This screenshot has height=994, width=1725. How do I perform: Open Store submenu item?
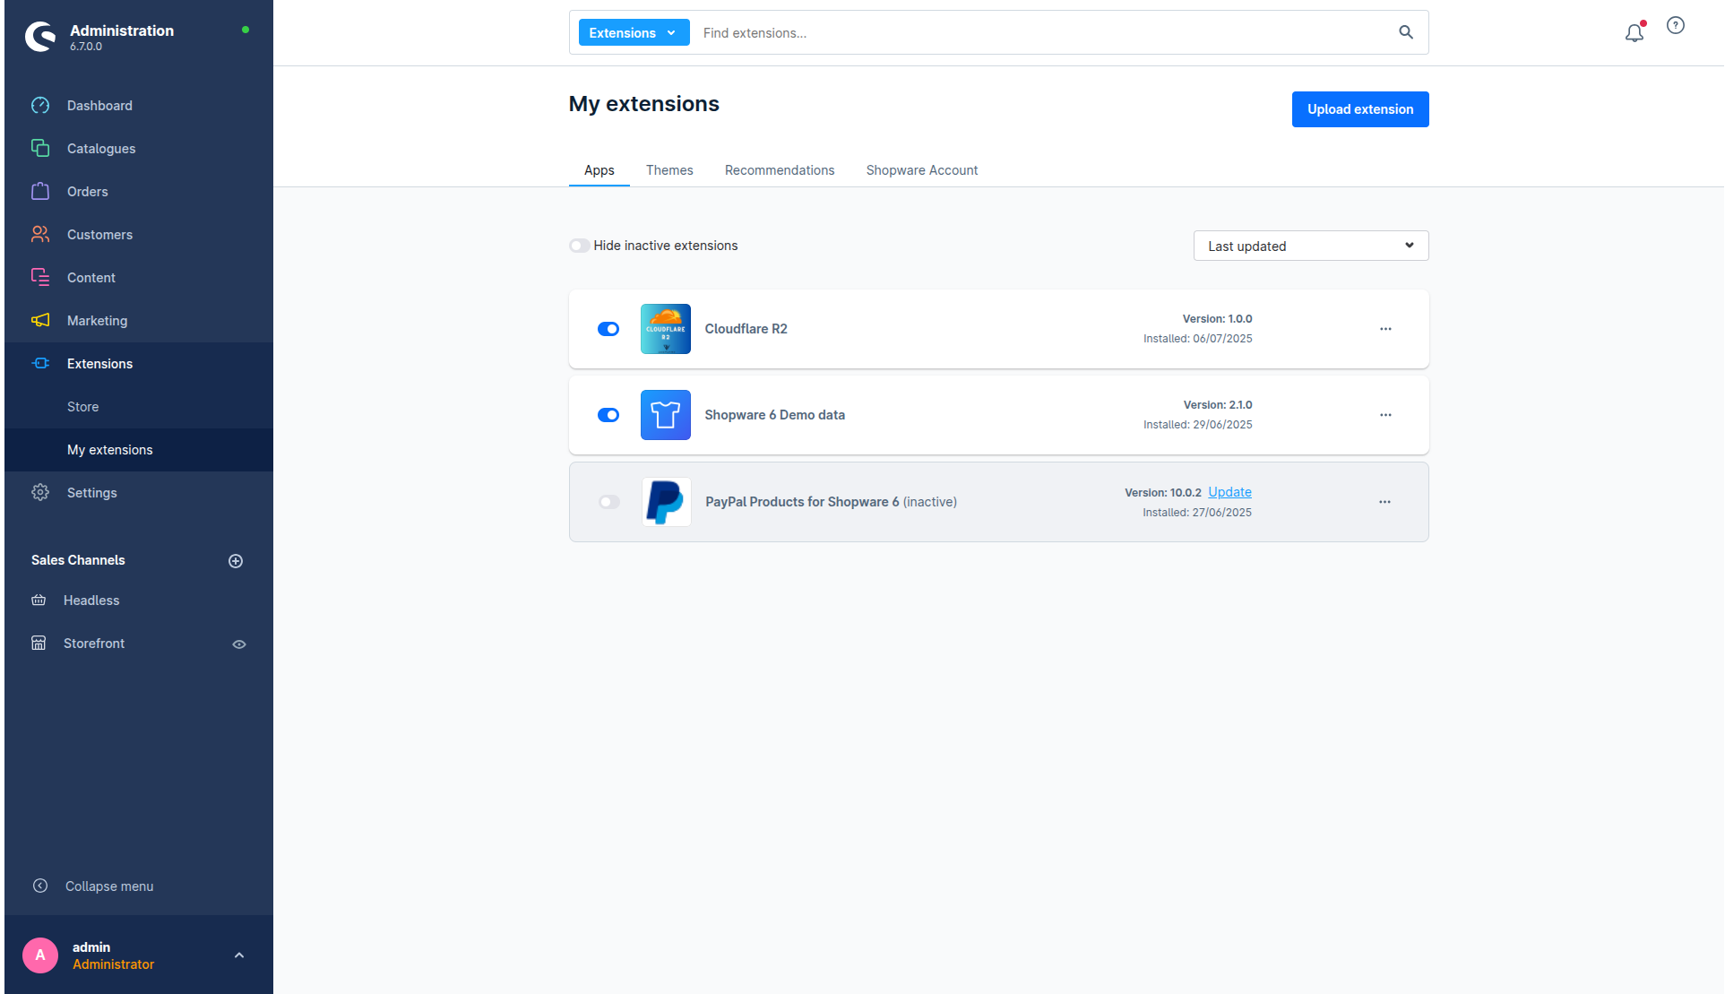tap(82, 407)
